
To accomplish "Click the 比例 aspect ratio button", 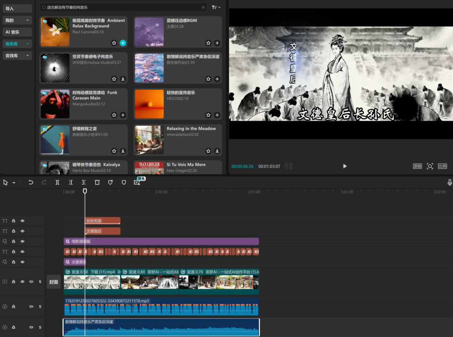I will pos(443,166).
